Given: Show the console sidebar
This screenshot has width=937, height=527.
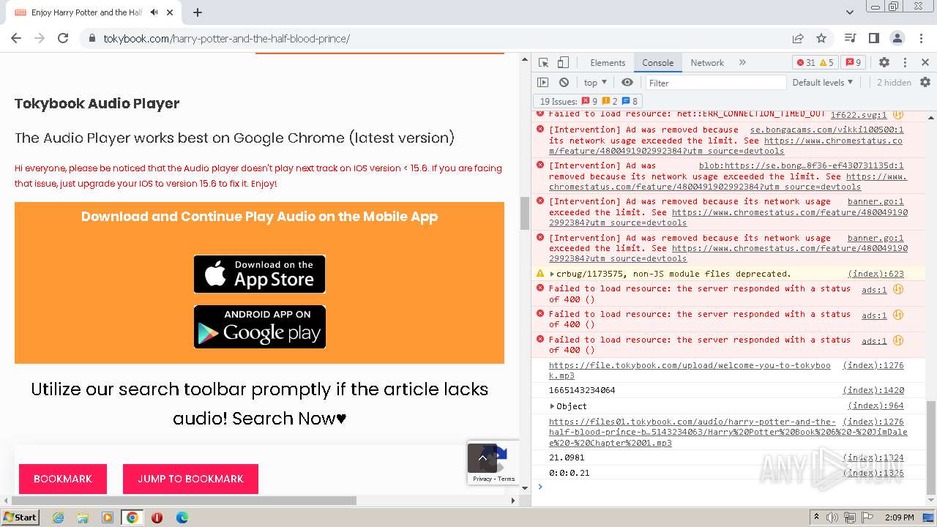Looking at the screenshot, I should coord(542,83).
